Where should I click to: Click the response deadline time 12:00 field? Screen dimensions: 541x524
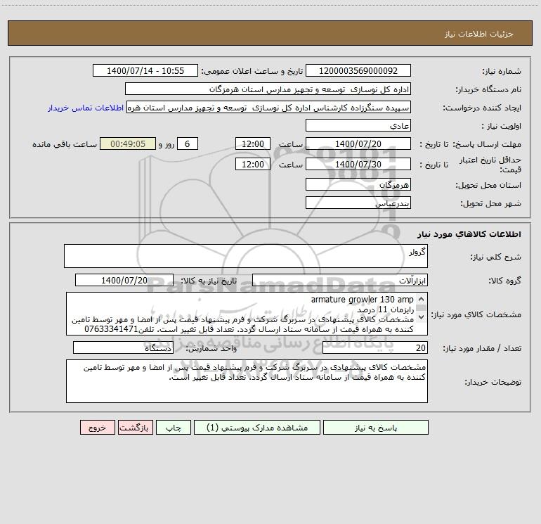252,144
